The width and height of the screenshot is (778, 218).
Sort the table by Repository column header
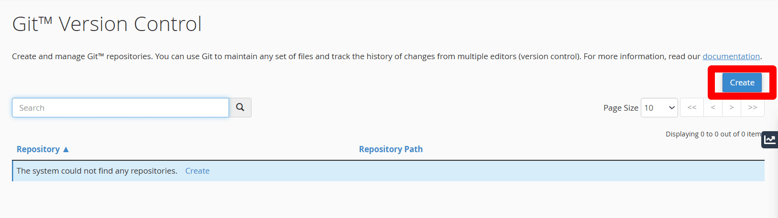[38, 149]
